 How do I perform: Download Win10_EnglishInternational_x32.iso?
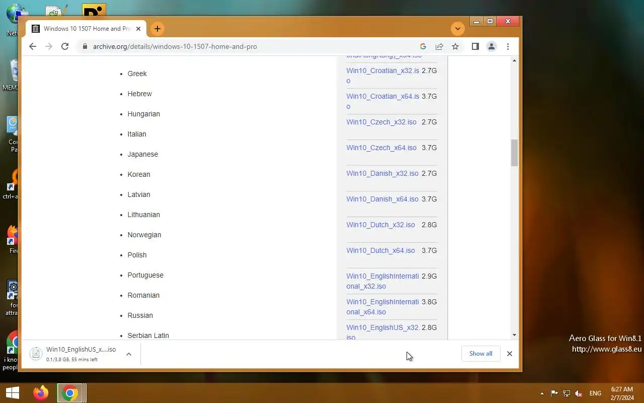(x=382, y=281)
